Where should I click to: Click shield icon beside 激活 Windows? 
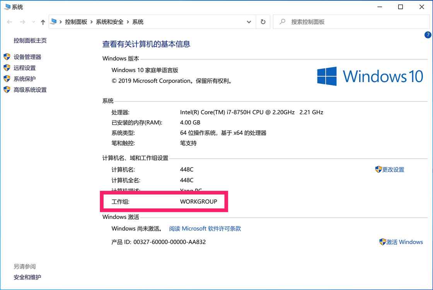click(x=382, y=242)
